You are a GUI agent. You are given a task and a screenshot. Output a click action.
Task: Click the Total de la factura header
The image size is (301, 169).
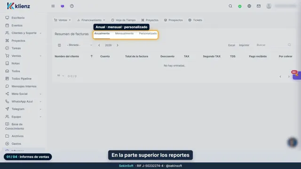136,56
